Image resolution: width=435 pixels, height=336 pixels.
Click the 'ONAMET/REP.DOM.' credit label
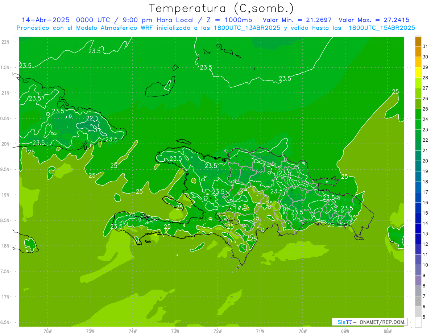click(x=382, y=322)
